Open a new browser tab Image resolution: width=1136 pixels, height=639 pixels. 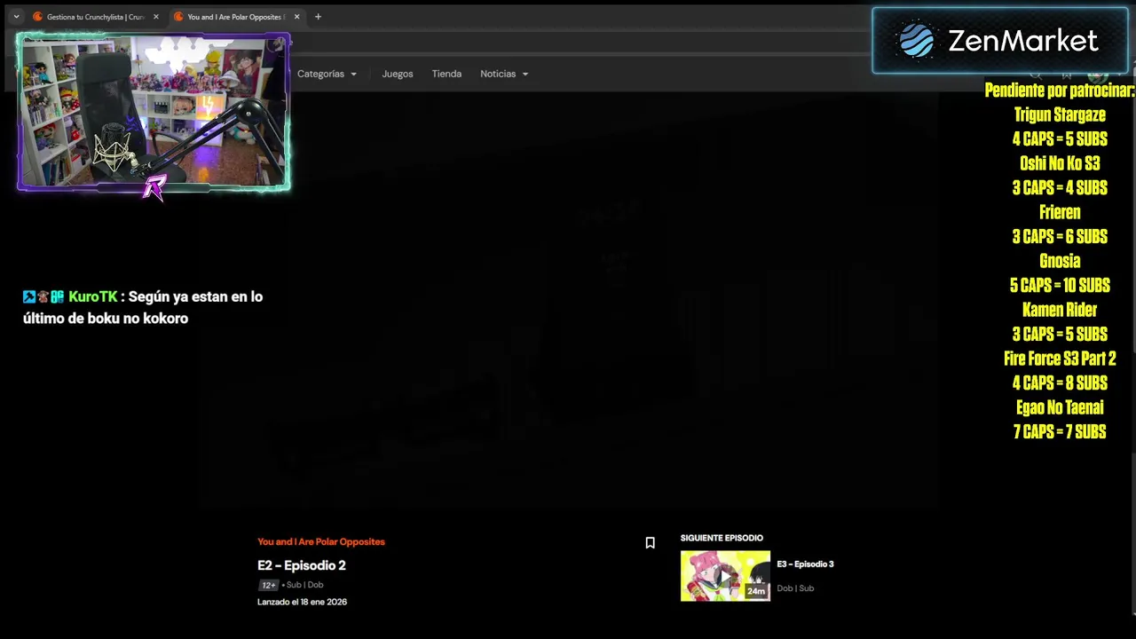[x=318, y=17]
